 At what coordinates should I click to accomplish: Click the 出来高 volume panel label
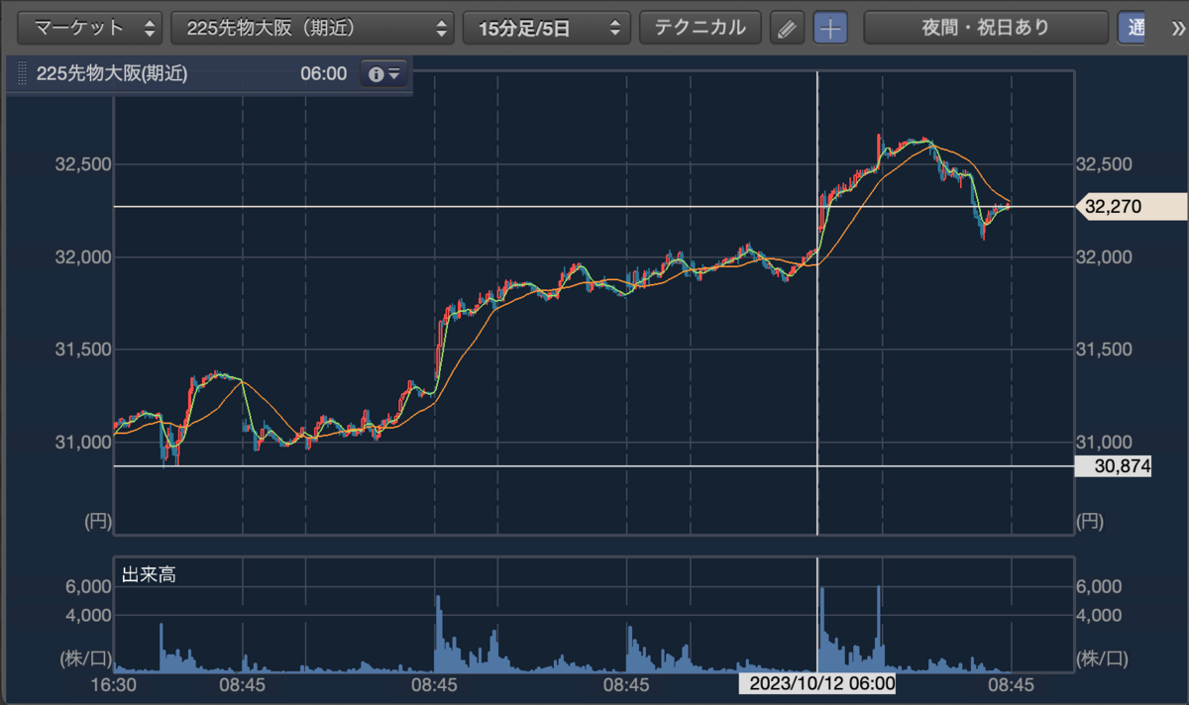pos(149,574)
